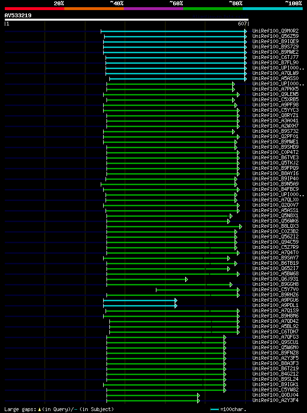Open hit UniRef100_B9S729
This screenshot has height=413, width=307.
click(275, 47)
